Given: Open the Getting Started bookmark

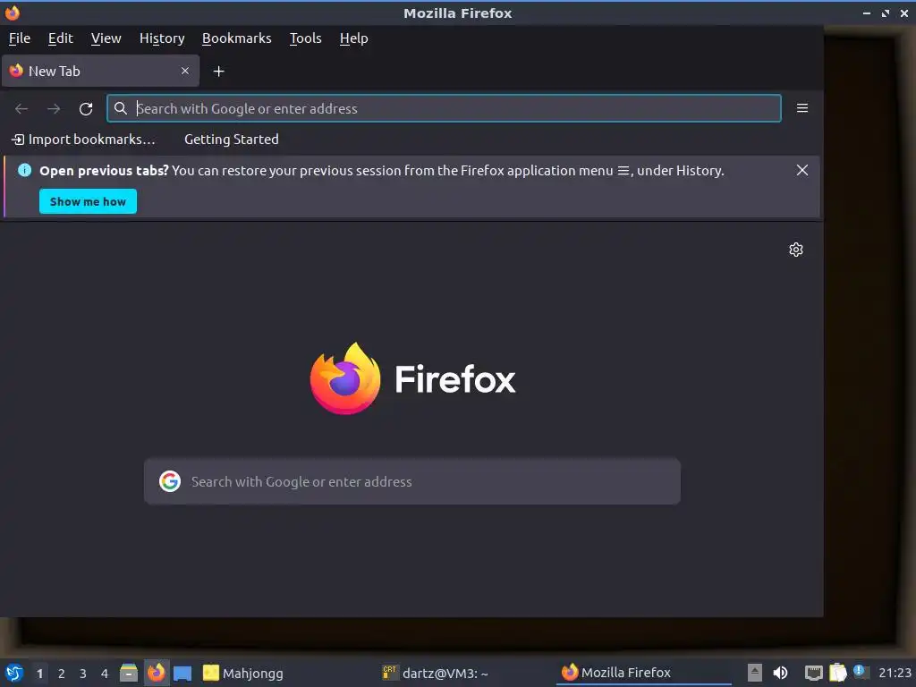Looking at the screenshot, I should pyautogui.click(x=232, y=140).
